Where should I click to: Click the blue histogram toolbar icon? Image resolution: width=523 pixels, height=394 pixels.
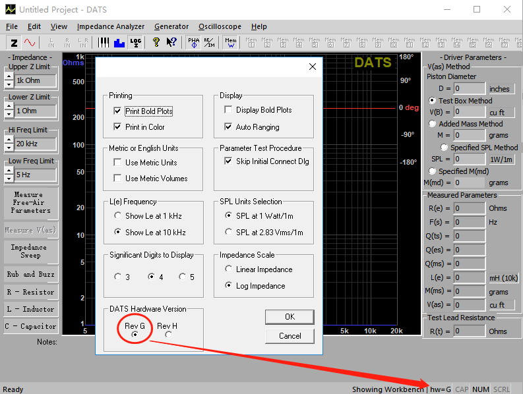pyautogui.click(x=119, y=43)
